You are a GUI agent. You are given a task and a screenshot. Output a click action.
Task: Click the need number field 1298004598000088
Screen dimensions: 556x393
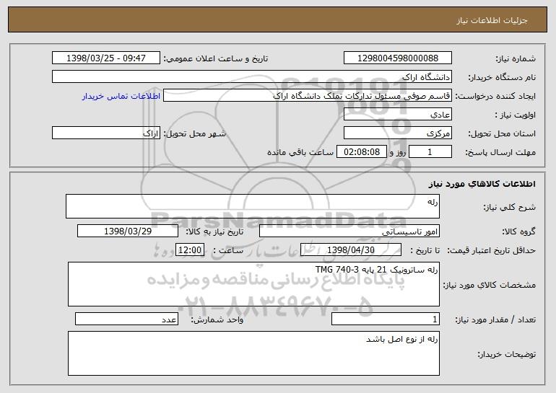coord(397,58)
